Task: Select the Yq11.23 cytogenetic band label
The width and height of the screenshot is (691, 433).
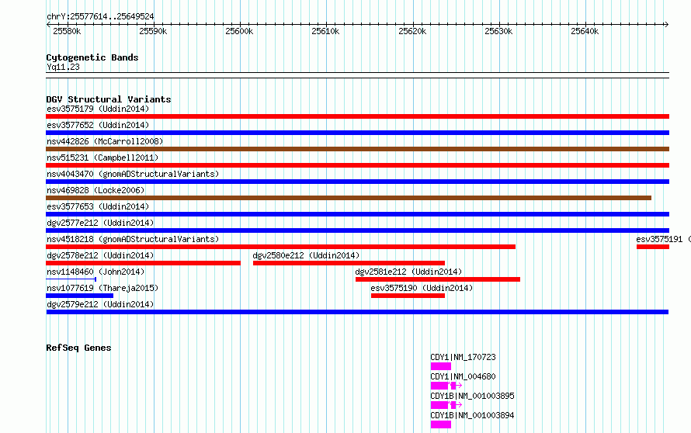Action: 63,67
